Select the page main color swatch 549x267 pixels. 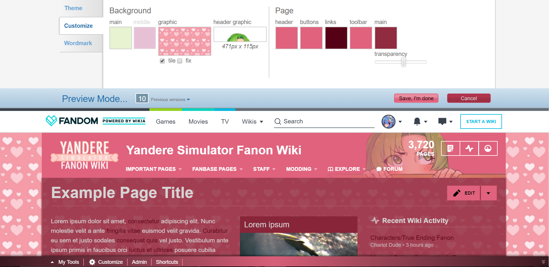point(386,38)
